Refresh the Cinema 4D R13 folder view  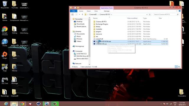point(150,14)
